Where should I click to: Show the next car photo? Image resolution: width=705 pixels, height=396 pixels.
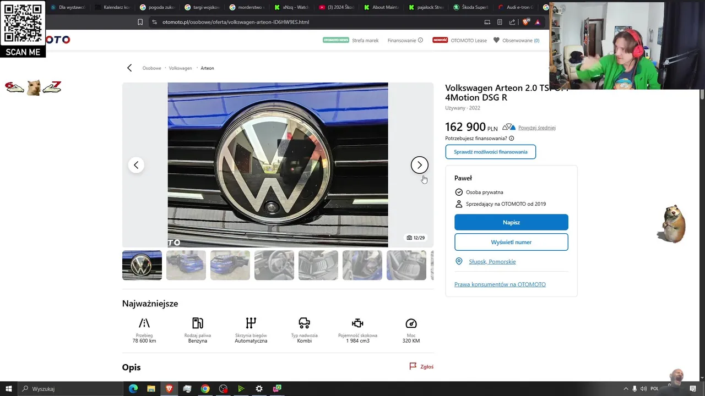[x=420, y=165]
